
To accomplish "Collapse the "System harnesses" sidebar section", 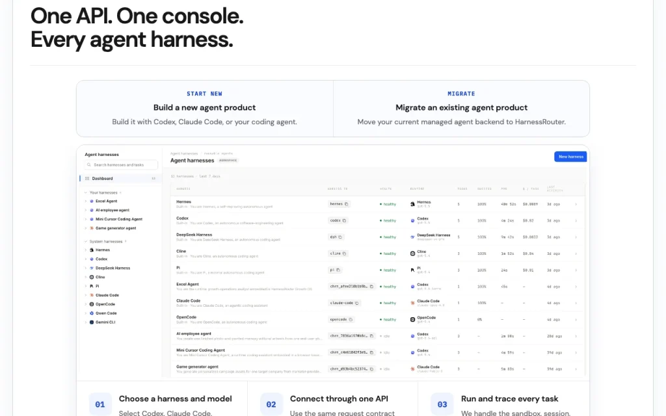I will 86,242.
